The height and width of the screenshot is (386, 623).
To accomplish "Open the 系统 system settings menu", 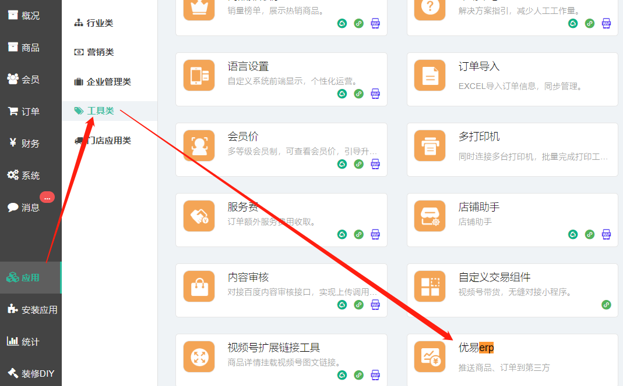I will (30, 176).
